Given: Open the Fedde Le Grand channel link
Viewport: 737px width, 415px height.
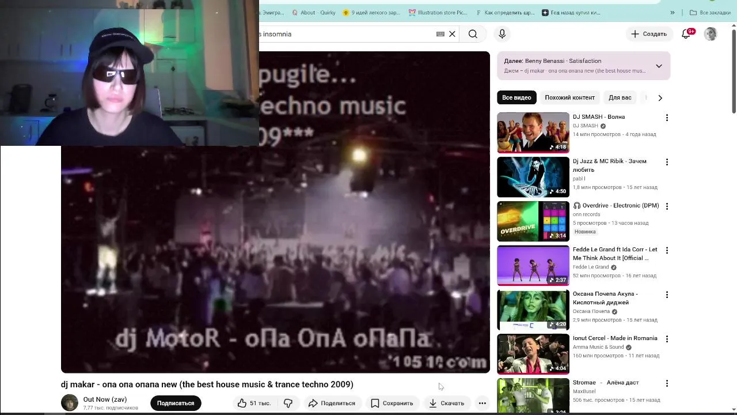Looking at the screenshot, I should pos(591,267).
